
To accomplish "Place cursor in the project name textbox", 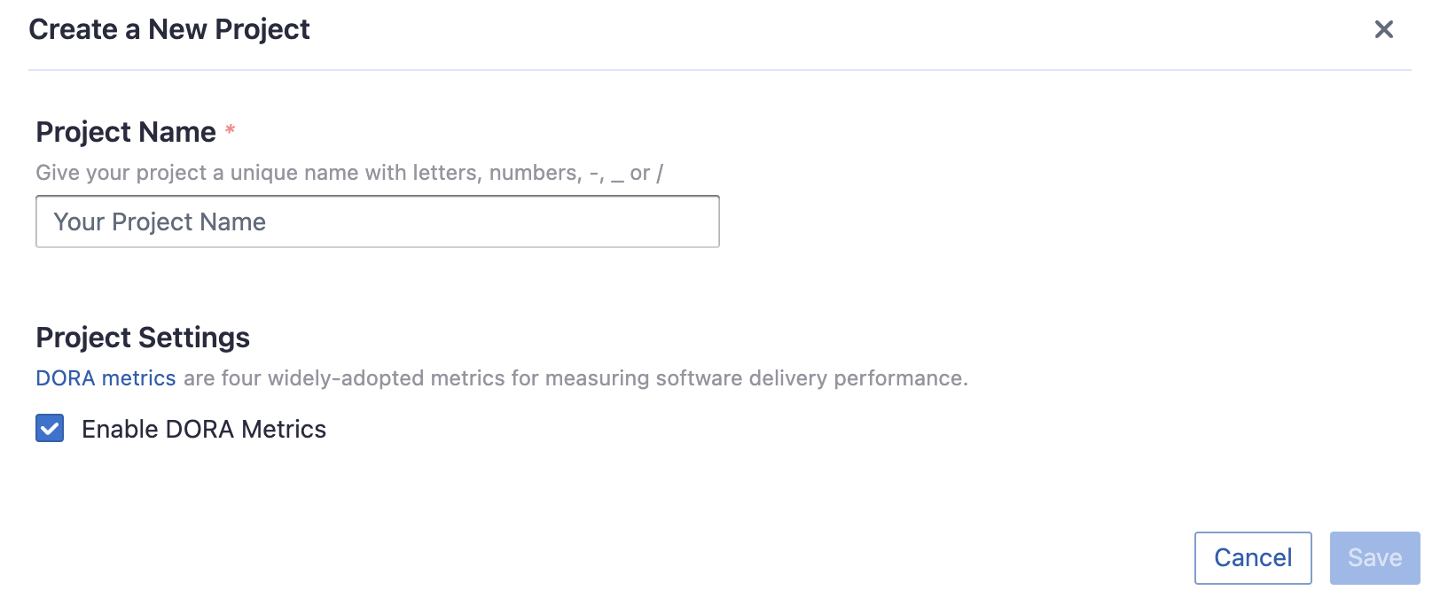I will coord(377,221).
